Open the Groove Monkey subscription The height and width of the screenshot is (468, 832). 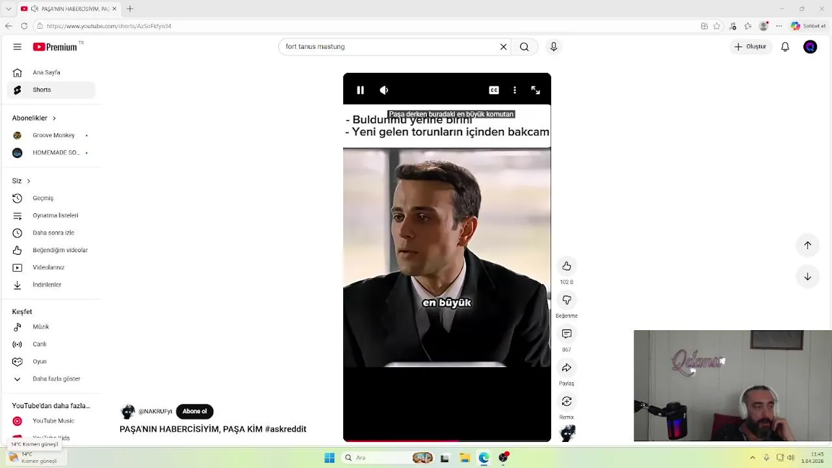coord(51,135)
